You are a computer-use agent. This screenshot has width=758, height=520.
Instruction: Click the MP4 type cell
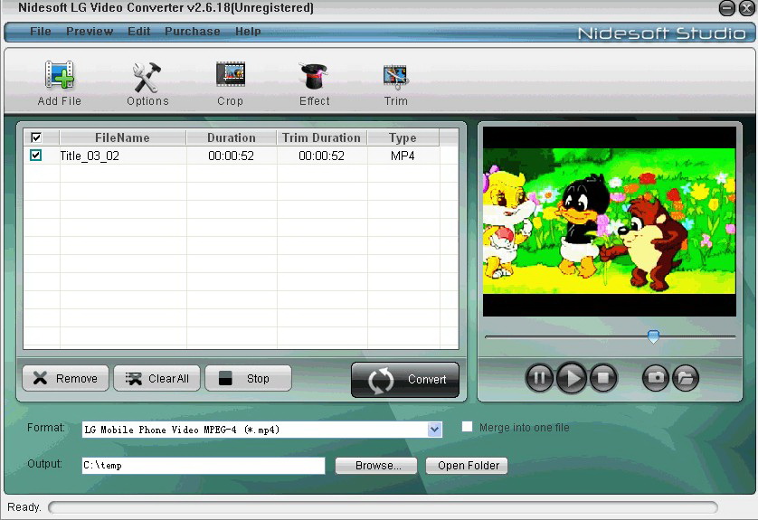[403, 156]
